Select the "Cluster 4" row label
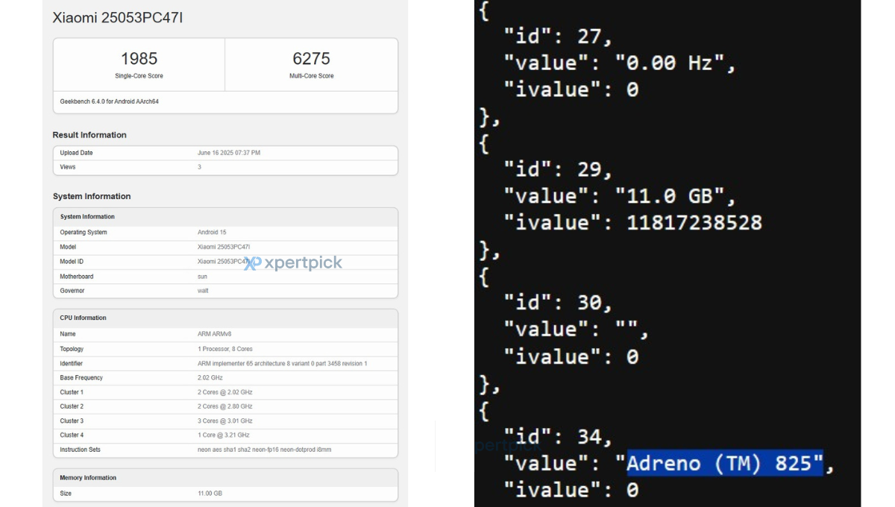895x507 pixels. point(72,435)
